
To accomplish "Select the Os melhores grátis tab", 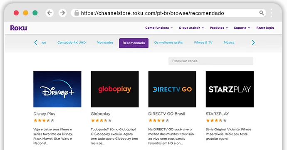I will (x=168, y=42).
